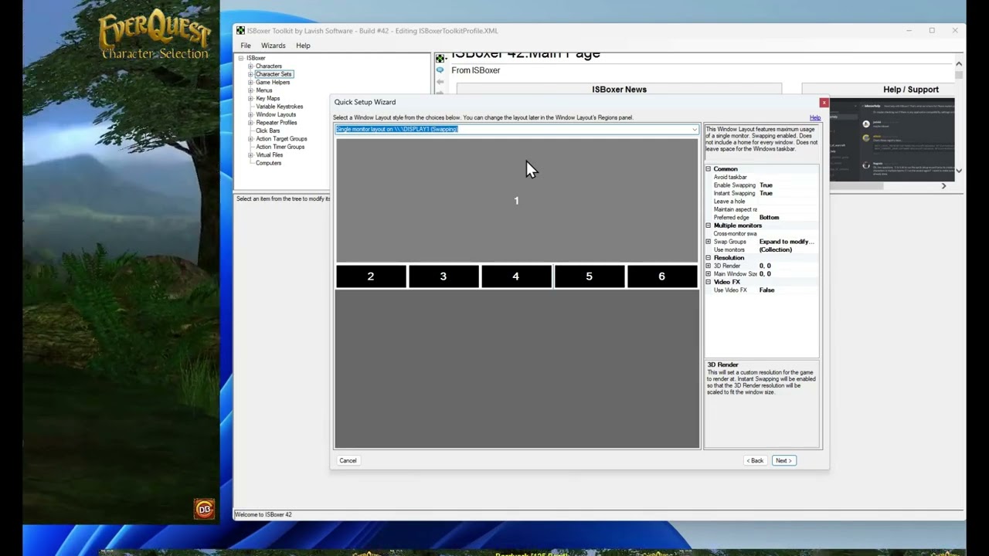The image size is (989, 556).
Task: Expand the Menus tree node
Action: click(x=250, y=90)
